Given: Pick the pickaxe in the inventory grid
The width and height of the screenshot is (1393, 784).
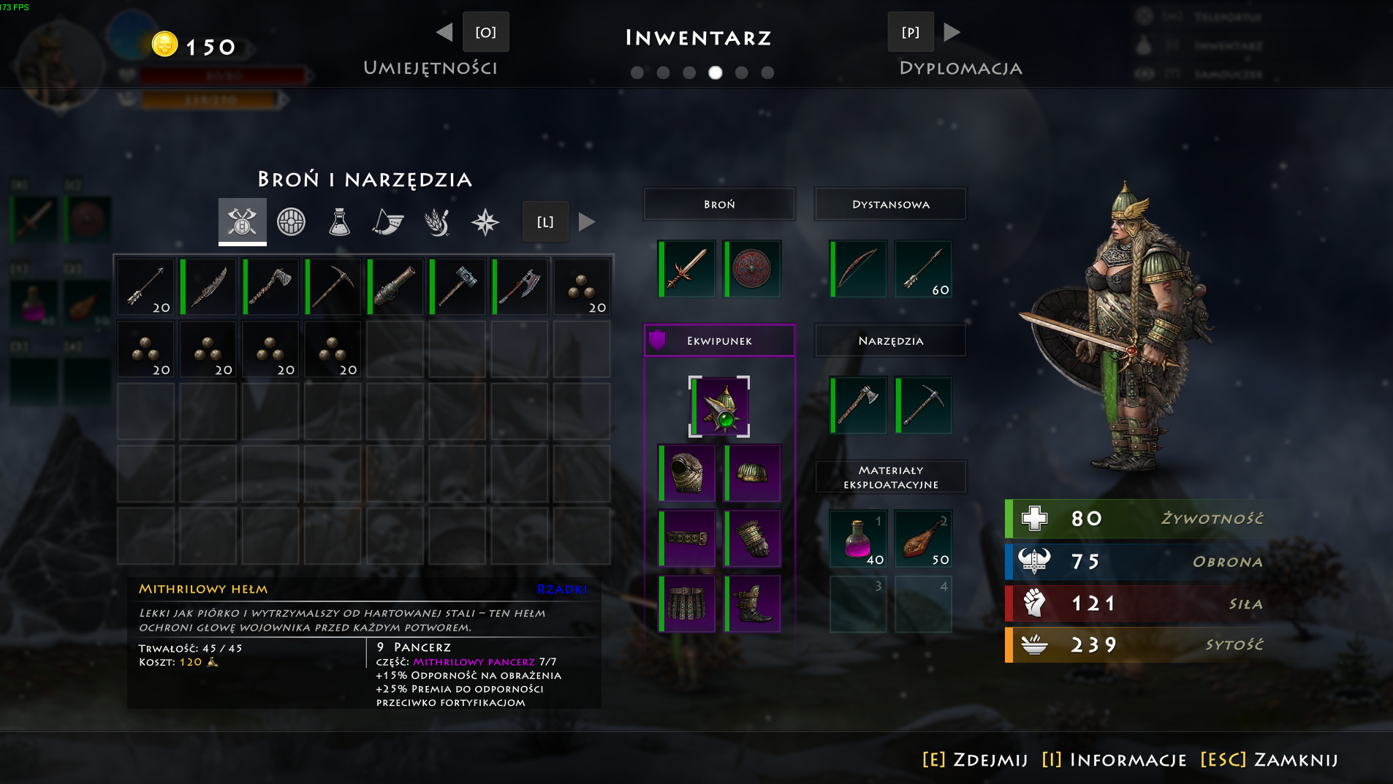Looking at the screenshot, I should 333,286.
